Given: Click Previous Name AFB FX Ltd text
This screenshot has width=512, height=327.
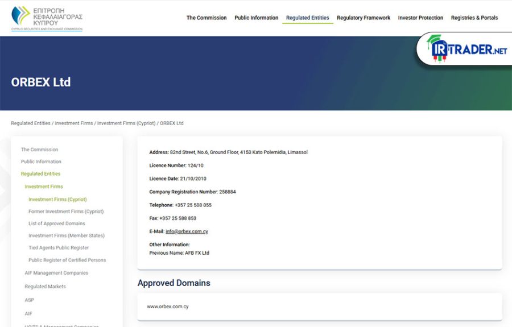Looking at the screenshot, I should 179,253.
